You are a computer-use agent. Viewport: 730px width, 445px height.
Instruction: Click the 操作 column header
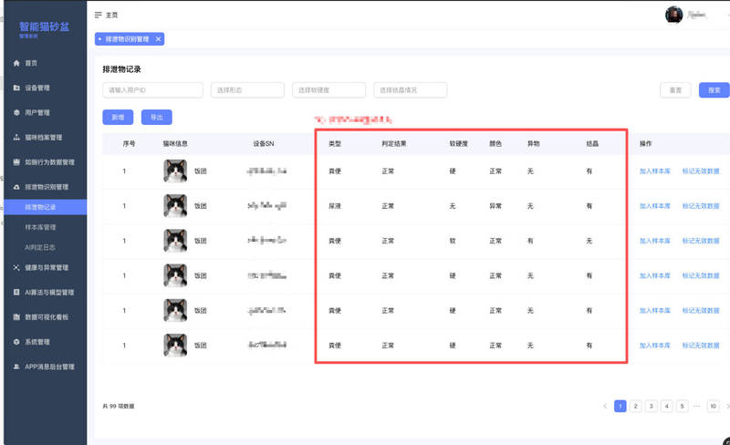[x=645, y=143]
